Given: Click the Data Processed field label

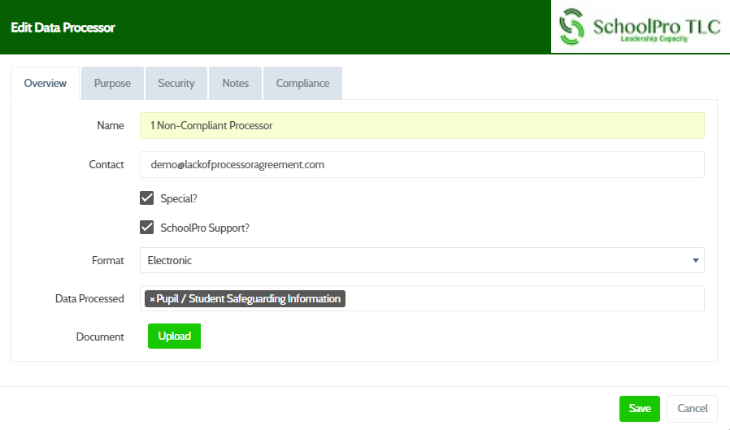Looking at the screenshot, I should (x=89, y=298).
